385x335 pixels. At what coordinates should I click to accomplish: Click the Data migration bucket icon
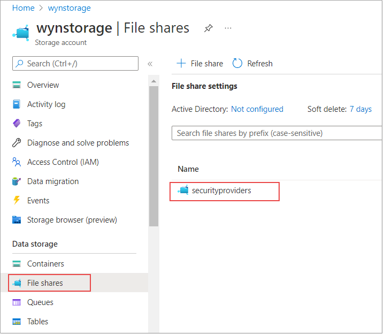tap(17, 181)
